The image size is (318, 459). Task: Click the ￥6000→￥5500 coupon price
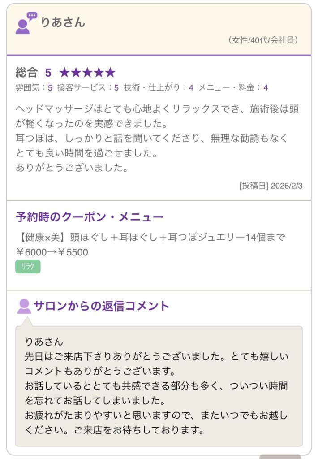point(52,252)
